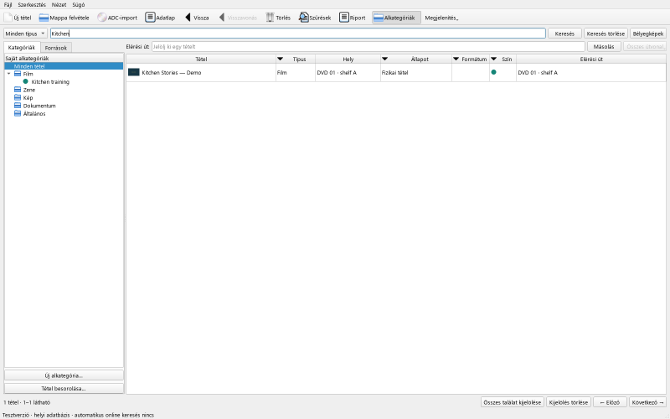Open Szín column filter arrow
Viewport: 670px width, 419px height.
pos(494,59)
